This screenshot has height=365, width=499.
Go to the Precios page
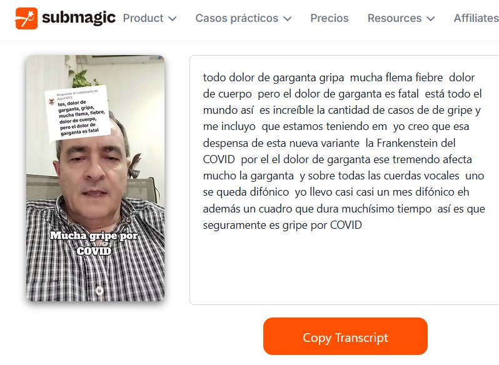[330, 18]
